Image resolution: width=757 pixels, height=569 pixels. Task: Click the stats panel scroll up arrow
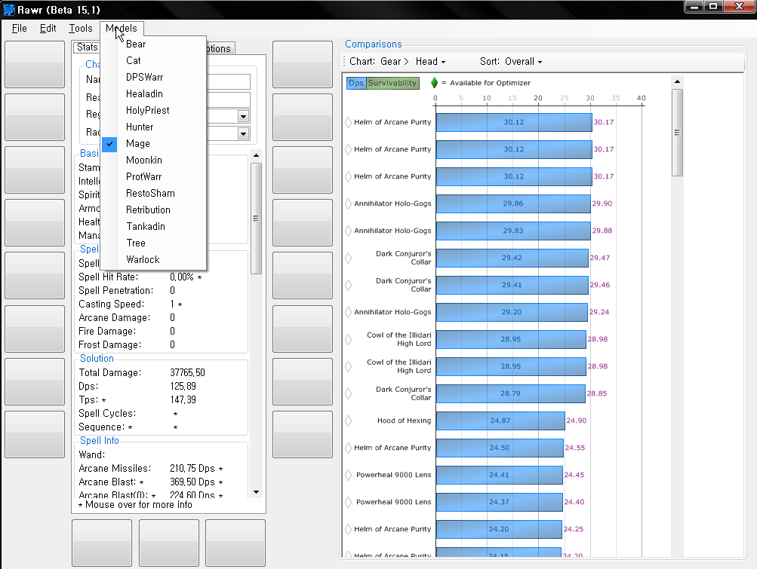point(257,155)
